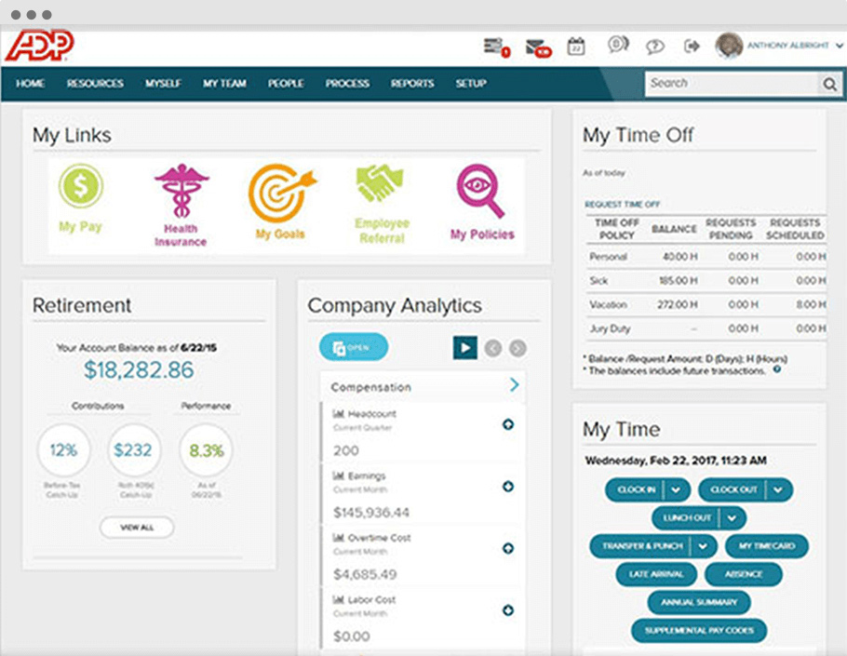Open the My Pay dollar icon link

pyautogui.click(x=81, y=185)
